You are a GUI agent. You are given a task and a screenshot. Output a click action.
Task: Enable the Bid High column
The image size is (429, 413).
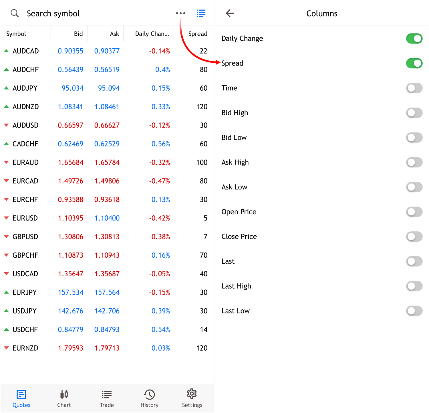pyautogui.click(x=414, y=113)
